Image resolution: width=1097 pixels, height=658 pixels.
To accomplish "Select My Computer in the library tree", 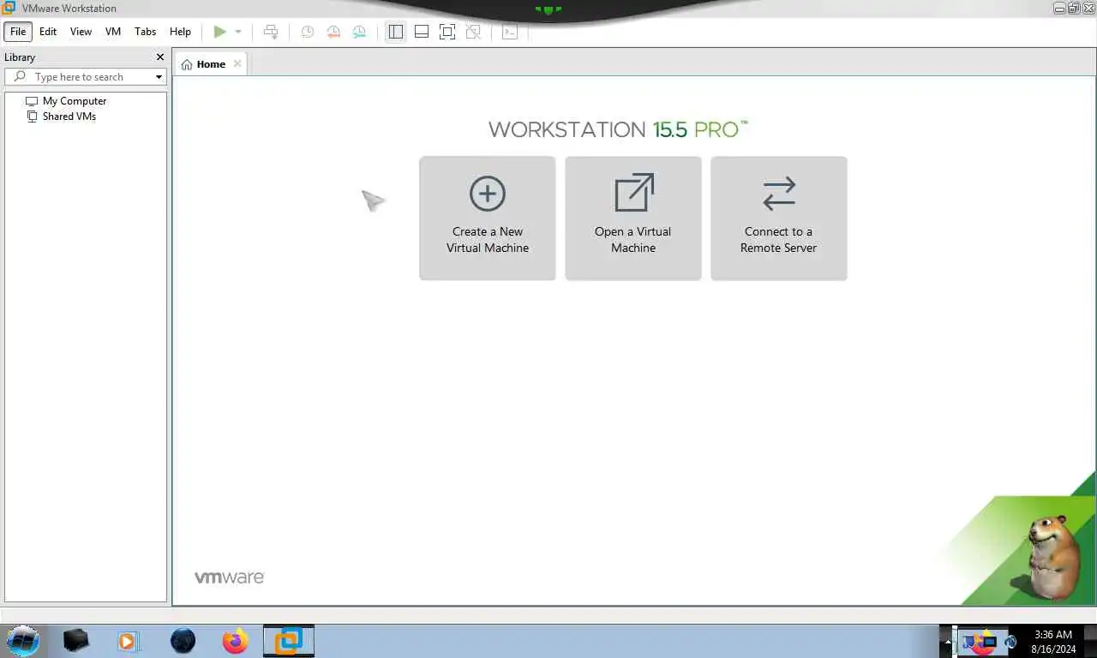I will pos(75,101).
